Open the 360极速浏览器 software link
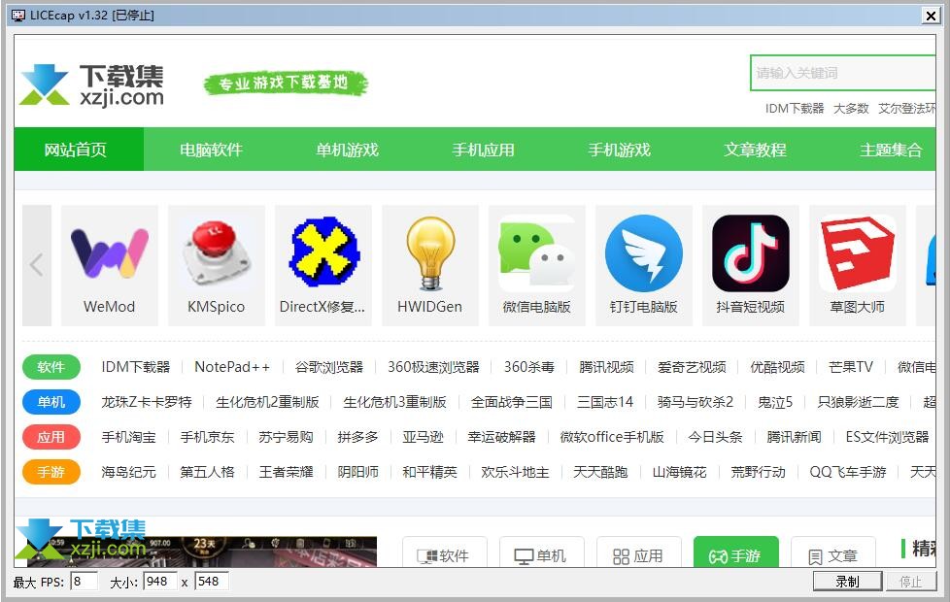This screenshot has height=602, width=950. [434, 367]
